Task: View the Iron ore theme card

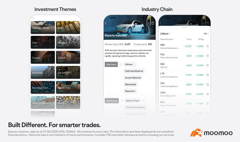Action: coord(68,72)
